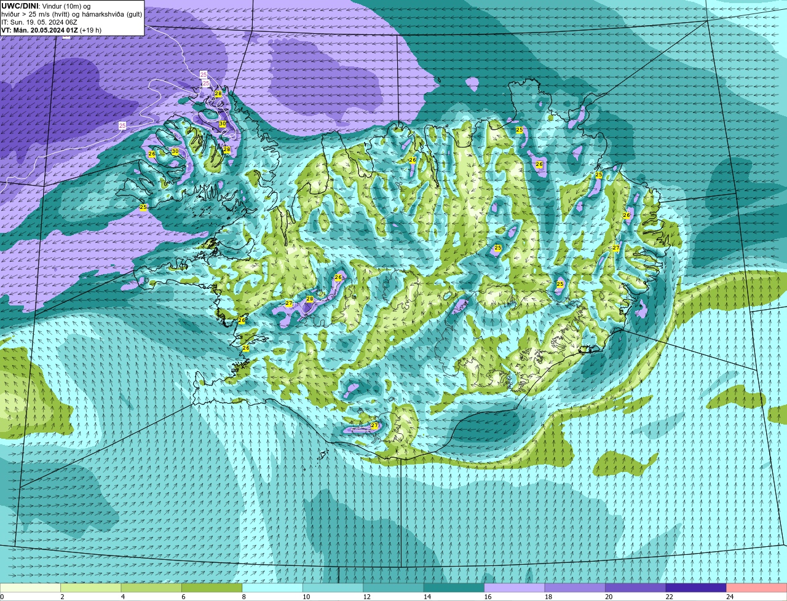Choose the 22–24 m/s dark indigo legend swatch

coord(696,587)
